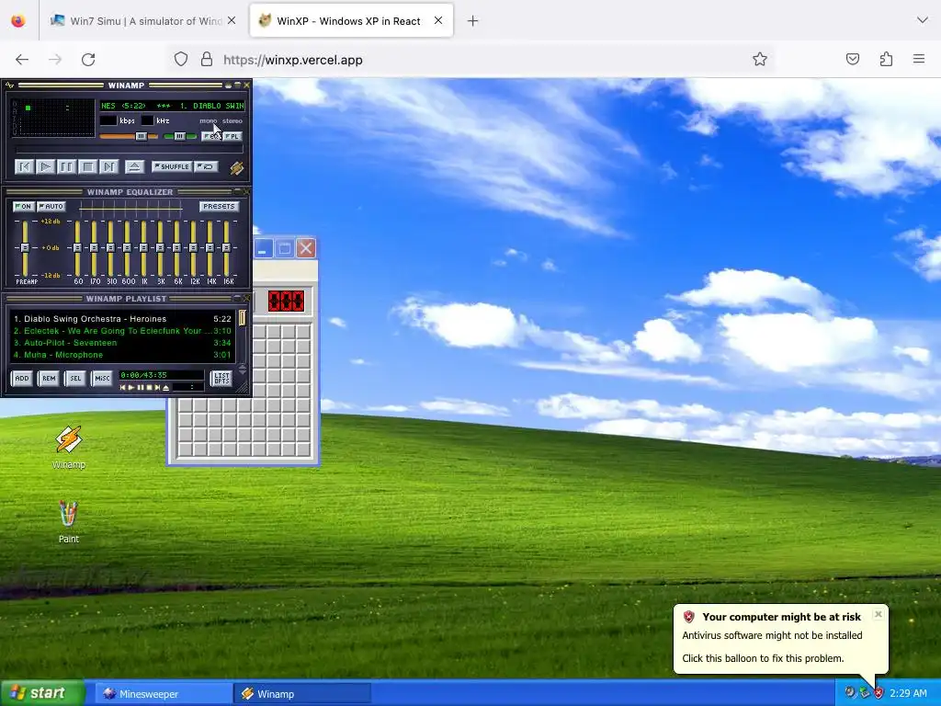Click the 12K equalizer band slider
The width and height of the screenshot is (941, 706).
click(x=193, y=248)
